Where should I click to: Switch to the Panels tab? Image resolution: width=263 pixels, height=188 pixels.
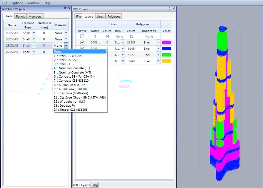(20, 16)
